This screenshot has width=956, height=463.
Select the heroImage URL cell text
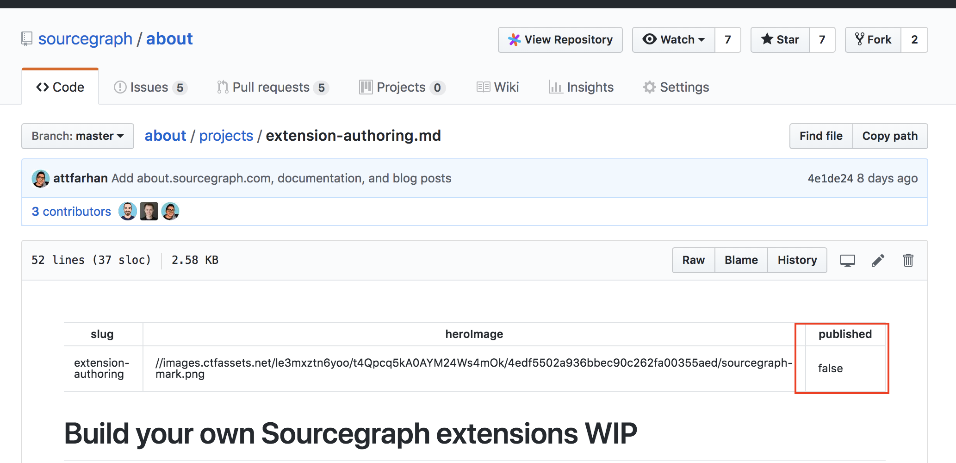coord(474,369)
